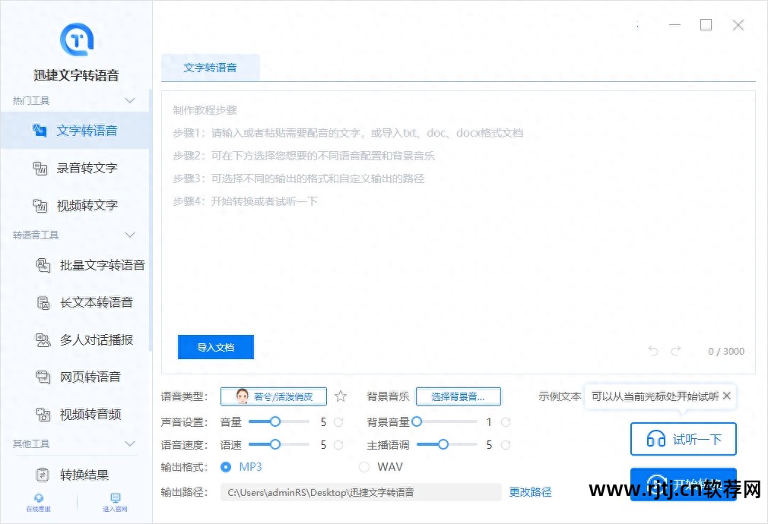Open 录音转文字 in sidebar

(x=75, y=168)
